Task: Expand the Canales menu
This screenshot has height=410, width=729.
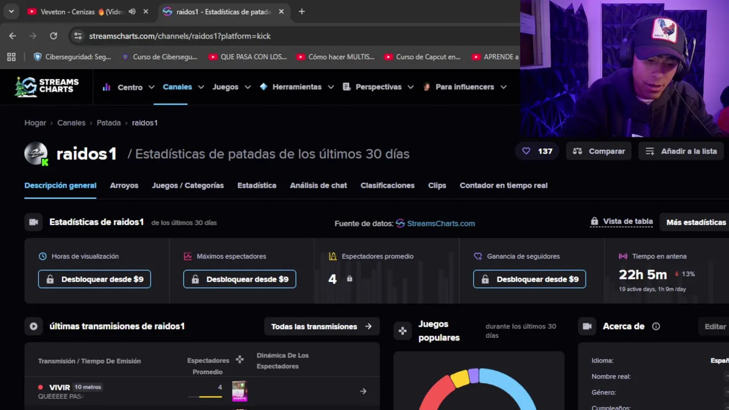Action: [183, 87]
